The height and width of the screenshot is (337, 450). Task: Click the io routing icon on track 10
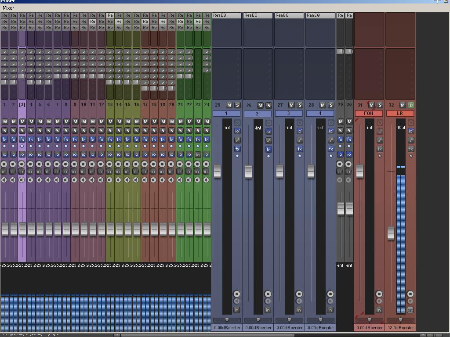click(83, 154)
